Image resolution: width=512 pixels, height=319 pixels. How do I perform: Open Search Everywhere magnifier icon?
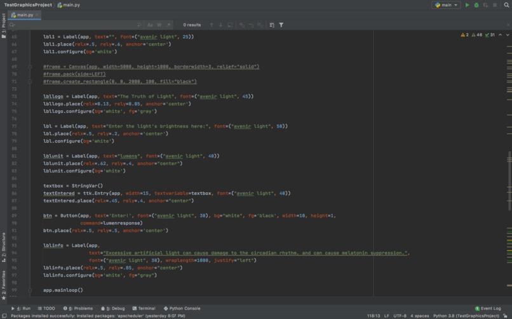coord(506,5)
